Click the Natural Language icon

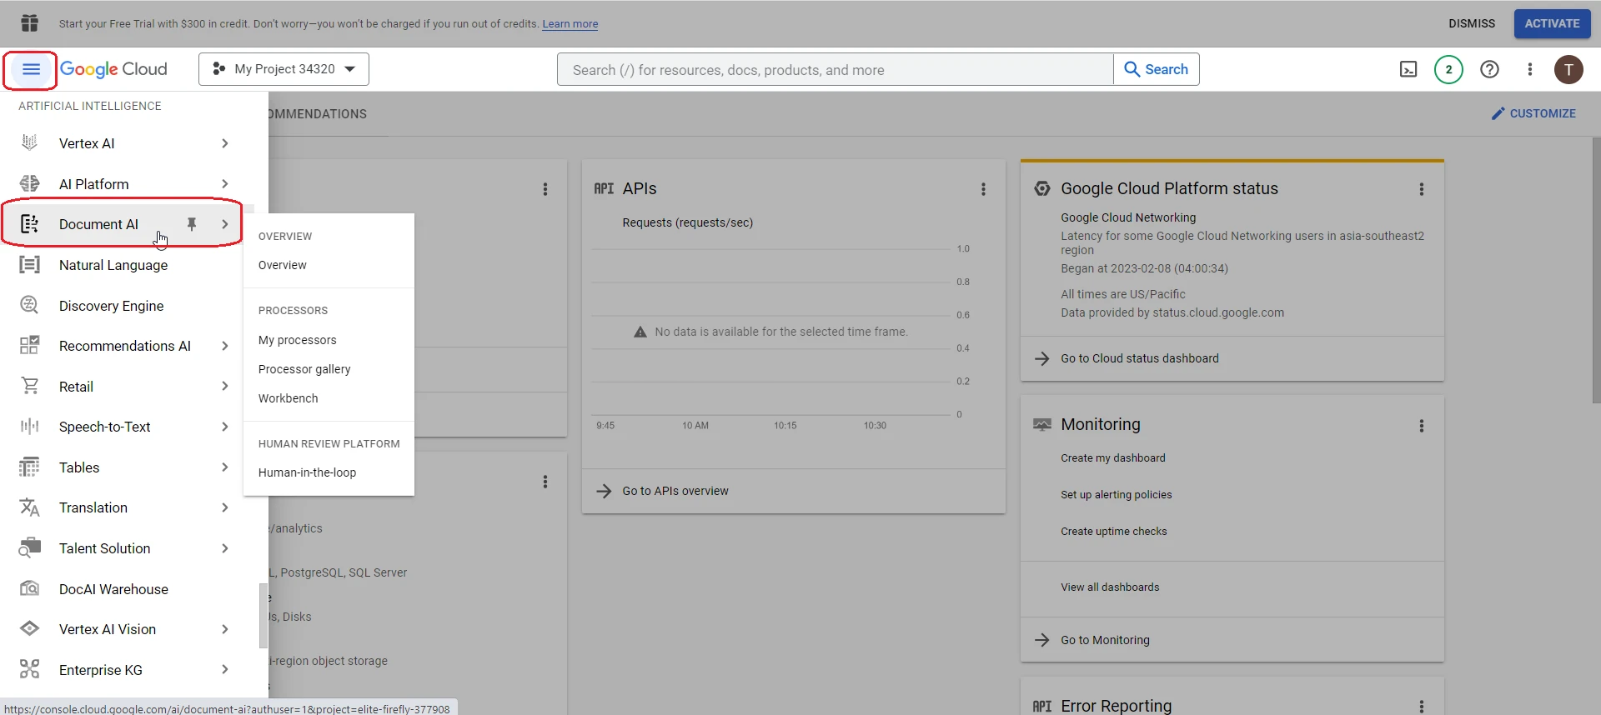tap(29, 265)
